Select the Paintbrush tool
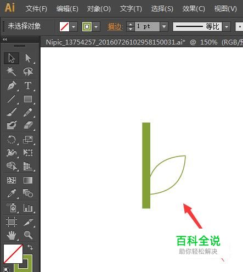Viewport: 243px width, 272px height. [12, 112]
